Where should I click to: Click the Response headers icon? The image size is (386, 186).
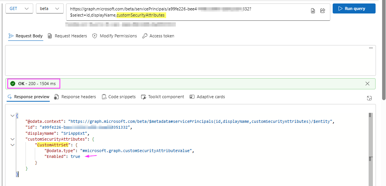pyautogui.click(x=56, y=97)
